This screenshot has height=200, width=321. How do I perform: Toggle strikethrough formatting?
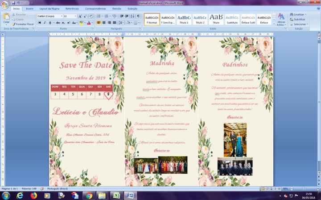58,23
